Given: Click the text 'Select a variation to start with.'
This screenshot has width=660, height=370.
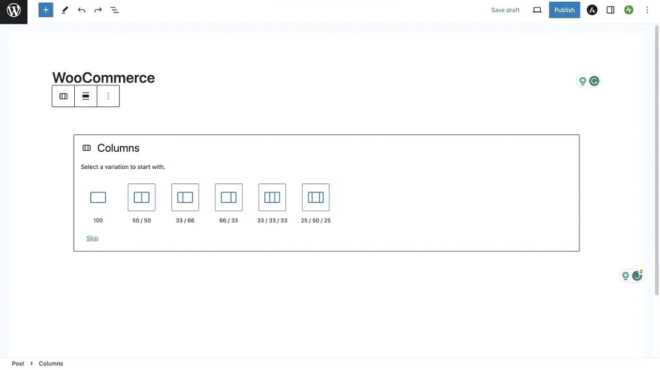Looking at the screenshot, I should (x=123, y=167).
